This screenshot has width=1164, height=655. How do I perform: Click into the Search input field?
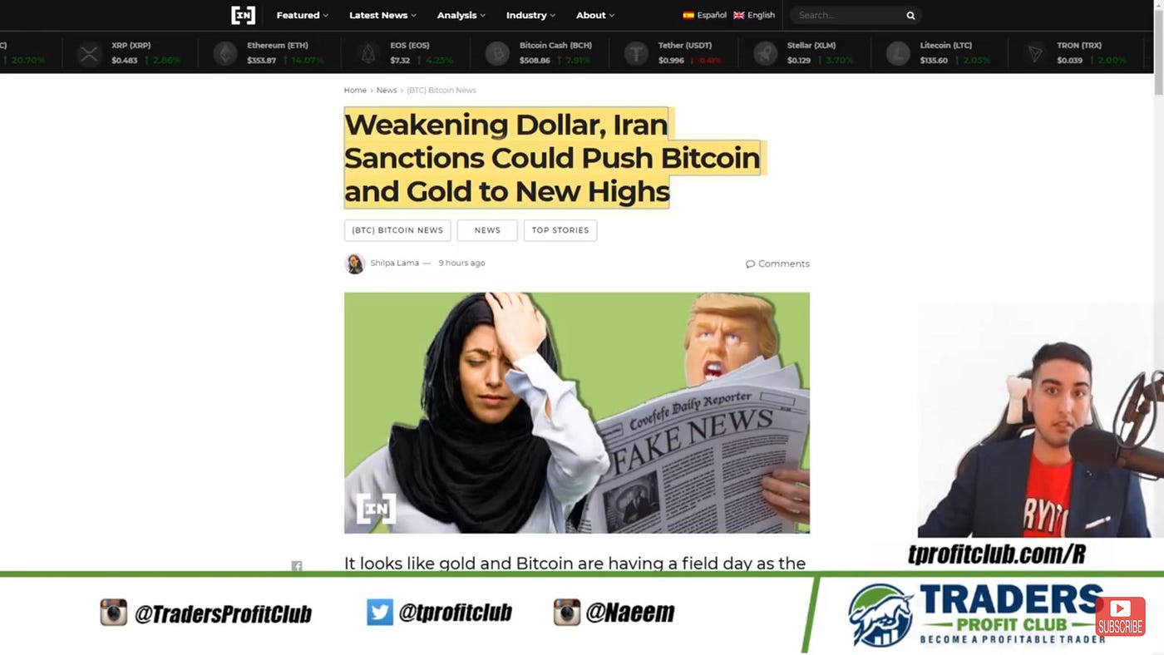(846, 15)
